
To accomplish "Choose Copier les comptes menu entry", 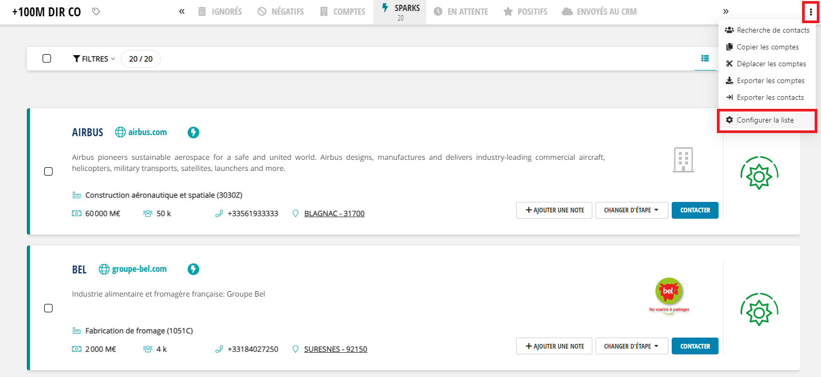I will [767, 47].
